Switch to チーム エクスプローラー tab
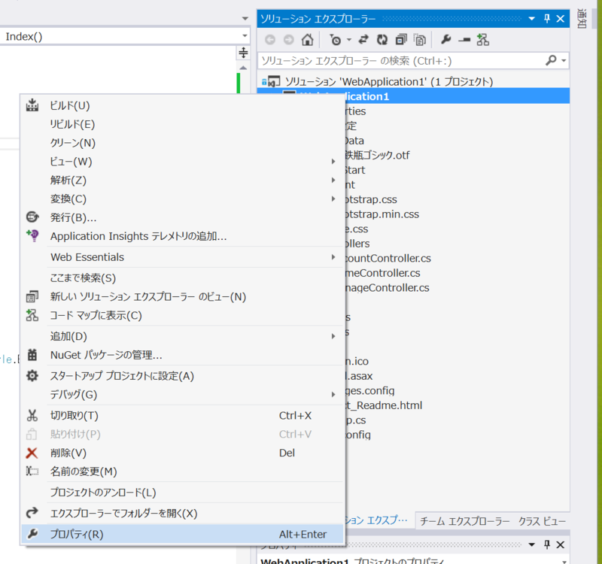 [x=464, y=521]
